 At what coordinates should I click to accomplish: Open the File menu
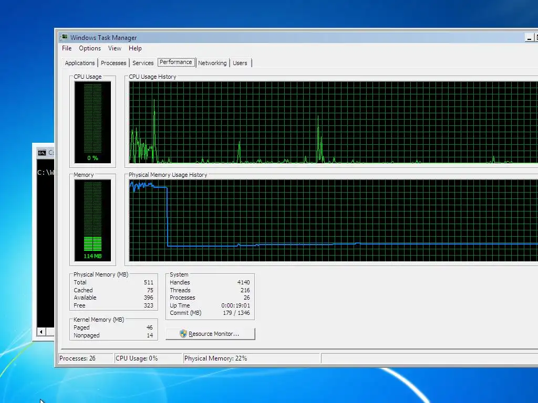click(x=67, y=48)
